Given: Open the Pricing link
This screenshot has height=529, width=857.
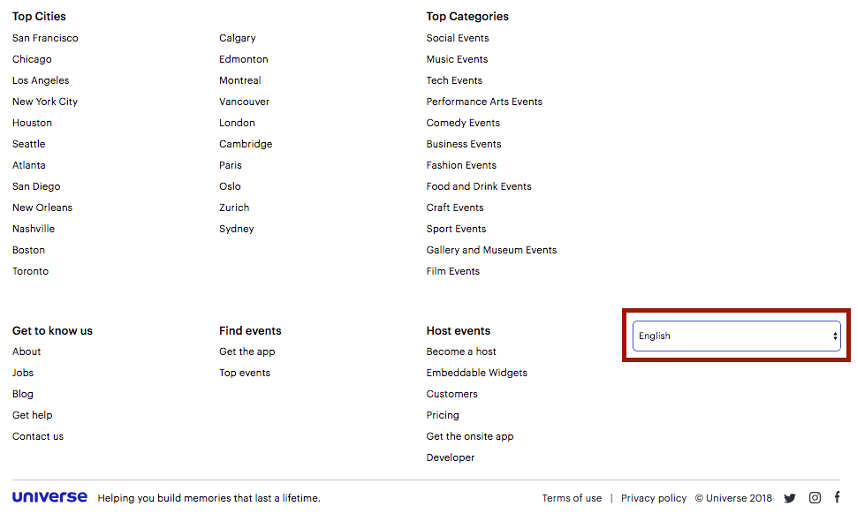Looking at the screenshot, I should tap(443, 415).
